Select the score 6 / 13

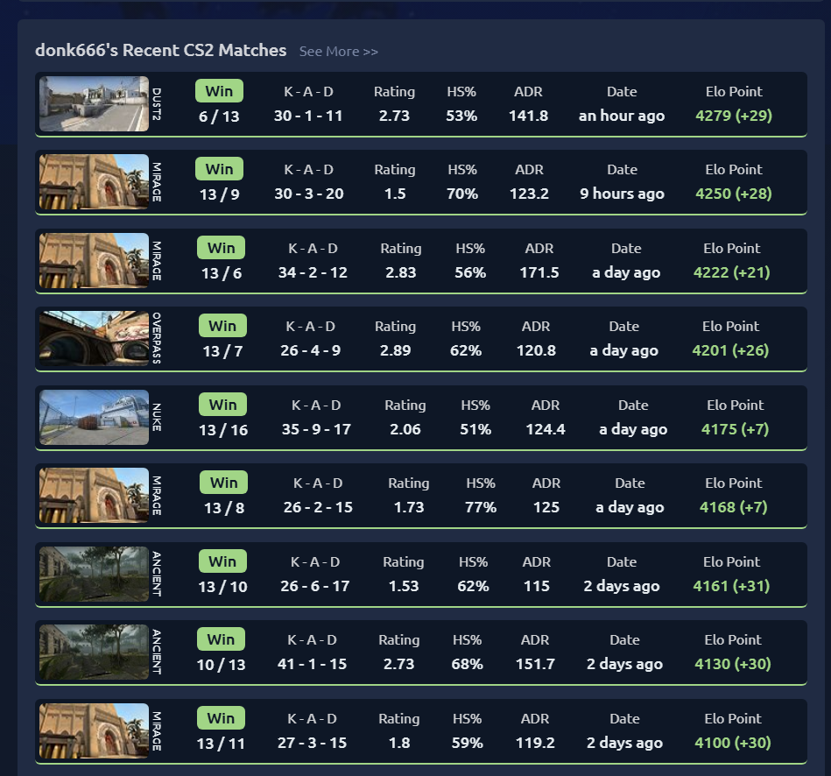click(219, 116)
